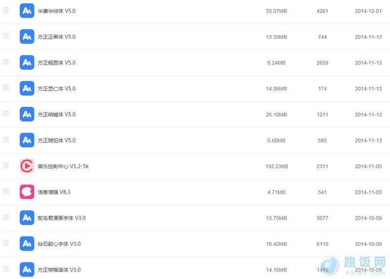The height and width of the screenshot is (279, 390).
Task: Click the 方正琥珀体 V5.0 font icon
Action: click(x=27, y=140)
